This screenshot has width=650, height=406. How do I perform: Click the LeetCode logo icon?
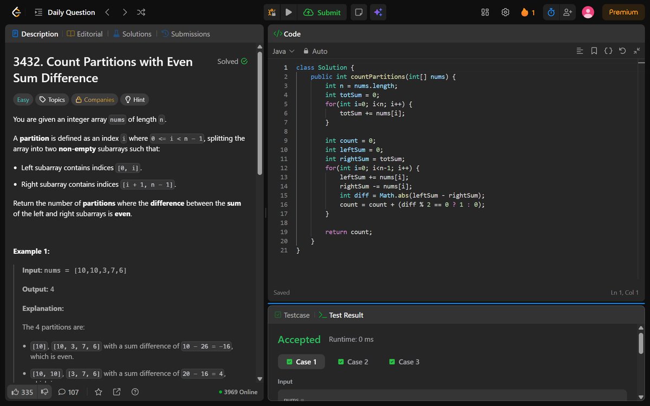[16, 12]
